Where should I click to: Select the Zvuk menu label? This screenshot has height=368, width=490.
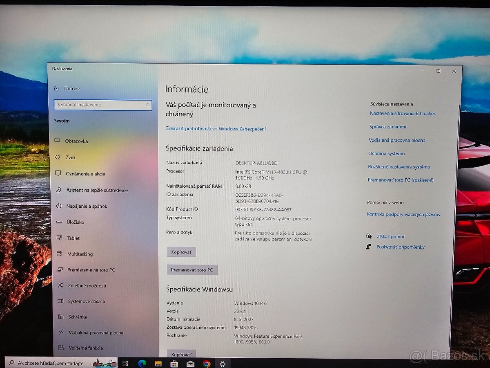71,157
